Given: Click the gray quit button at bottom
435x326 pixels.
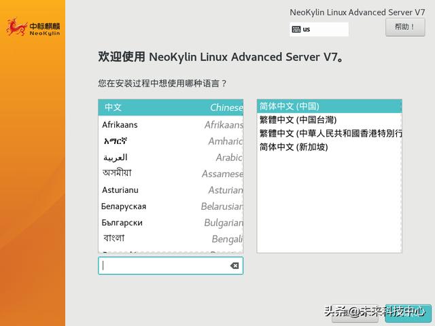Looking at the screenshot, I should (x=355, y=314).
